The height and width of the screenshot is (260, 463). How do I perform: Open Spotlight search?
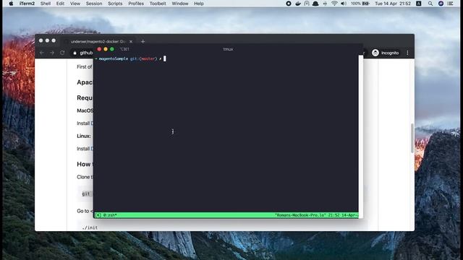(430, 4)
